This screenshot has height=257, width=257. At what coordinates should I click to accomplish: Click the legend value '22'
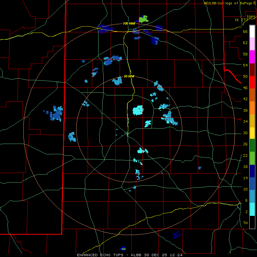[x=245, y=155]
